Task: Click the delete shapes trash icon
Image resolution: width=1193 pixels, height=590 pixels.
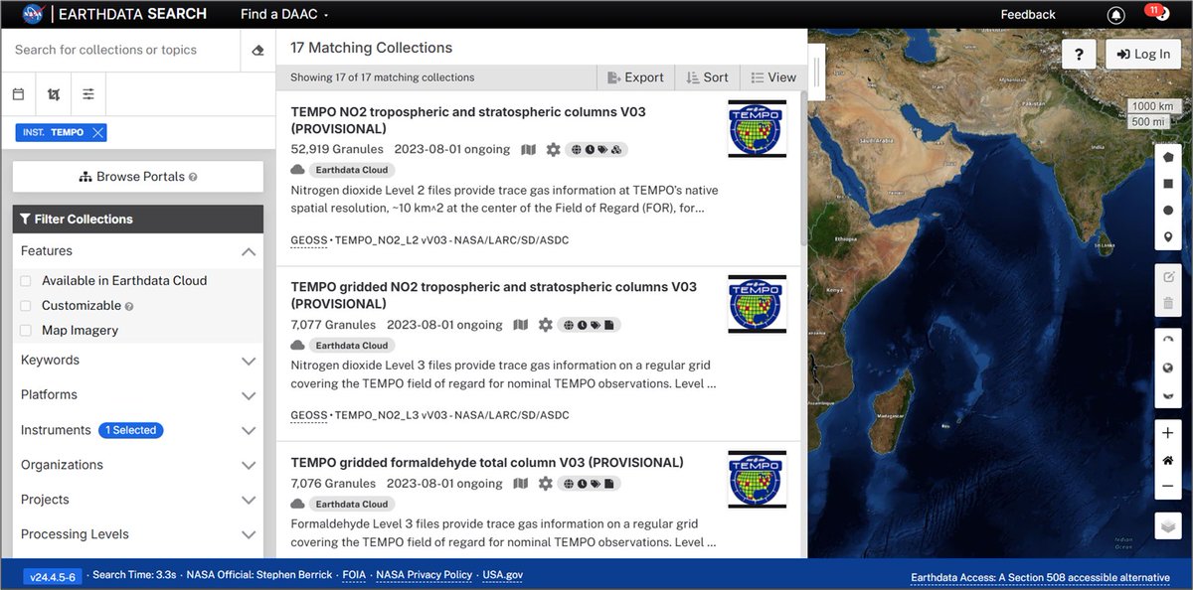Action: (1168, 303)
